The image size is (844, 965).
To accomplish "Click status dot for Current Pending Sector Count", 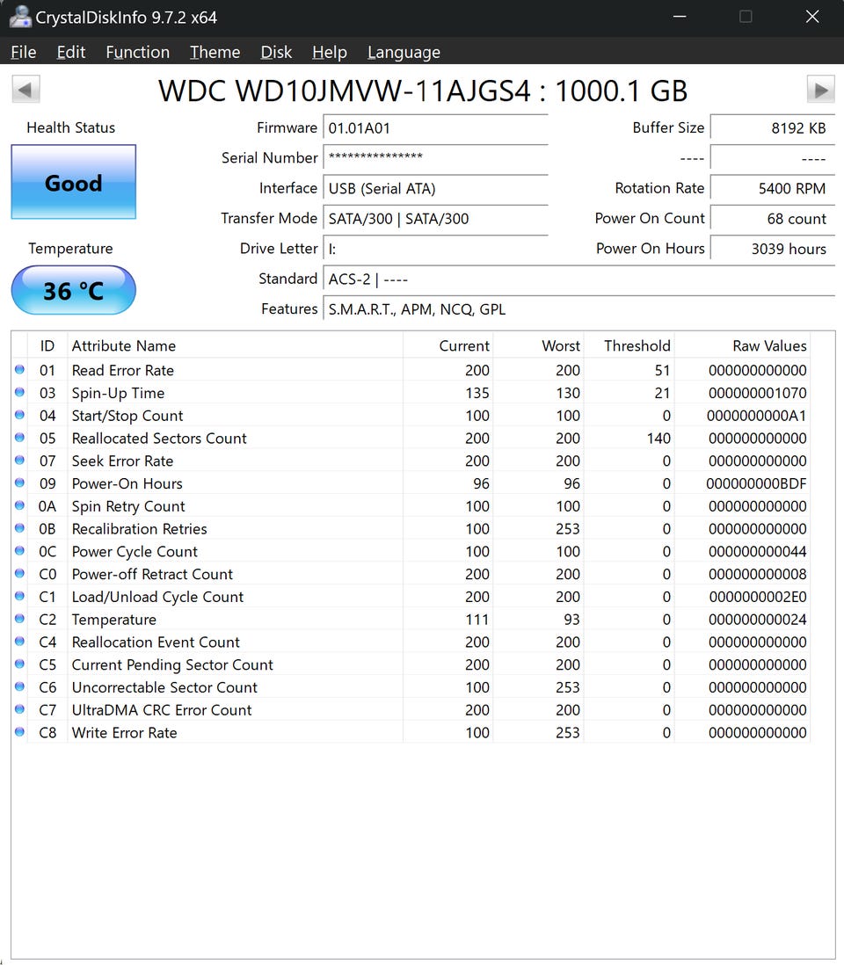I will tap(19, 664).
